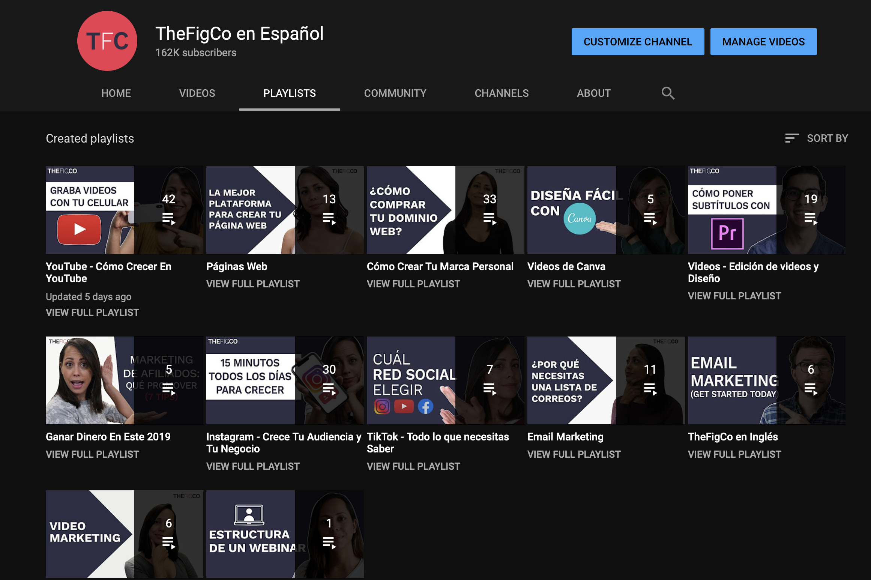The width and height of the screenshot is (871, 580).
Task: Click playlist queue icon on Video Marketing thumbnail
Action: (168, 542)
